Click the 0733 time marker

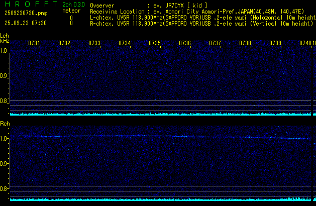point(94,44)
